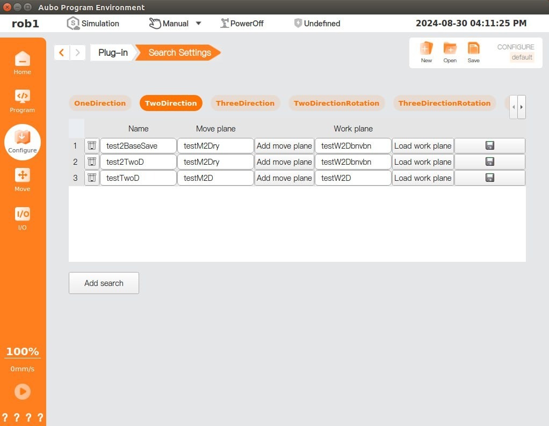Image resolution: width=549 pixels, height=426 pixels.
Task: Click Load work plane in row 2
Action: pyautogui.click(x=423, y=161)
